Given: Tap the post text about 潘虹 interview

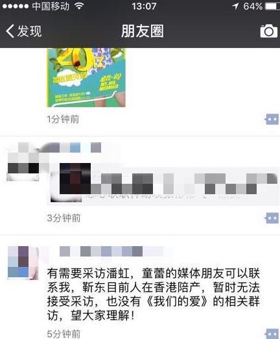Looking at the screenshot, I should click(x=154, y=294).
